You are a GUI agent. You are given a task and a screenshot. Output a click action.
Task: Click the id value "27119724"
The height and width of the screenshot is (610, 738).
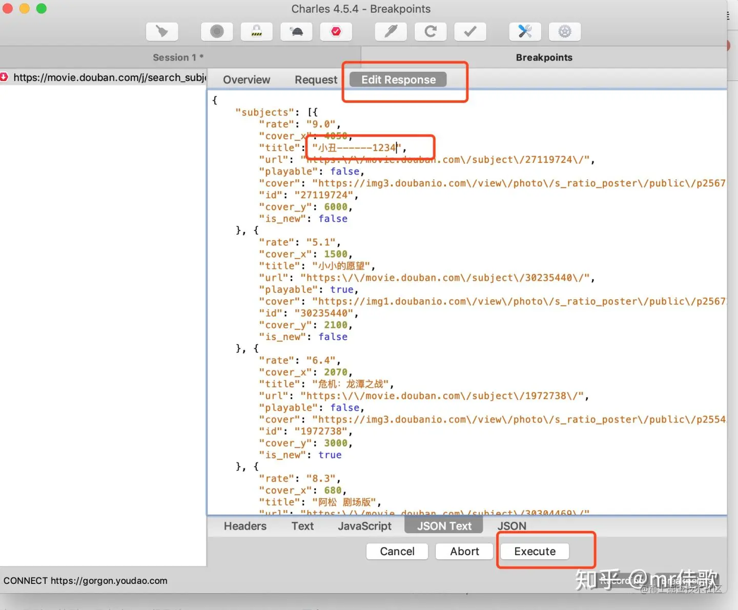(324, 195)
